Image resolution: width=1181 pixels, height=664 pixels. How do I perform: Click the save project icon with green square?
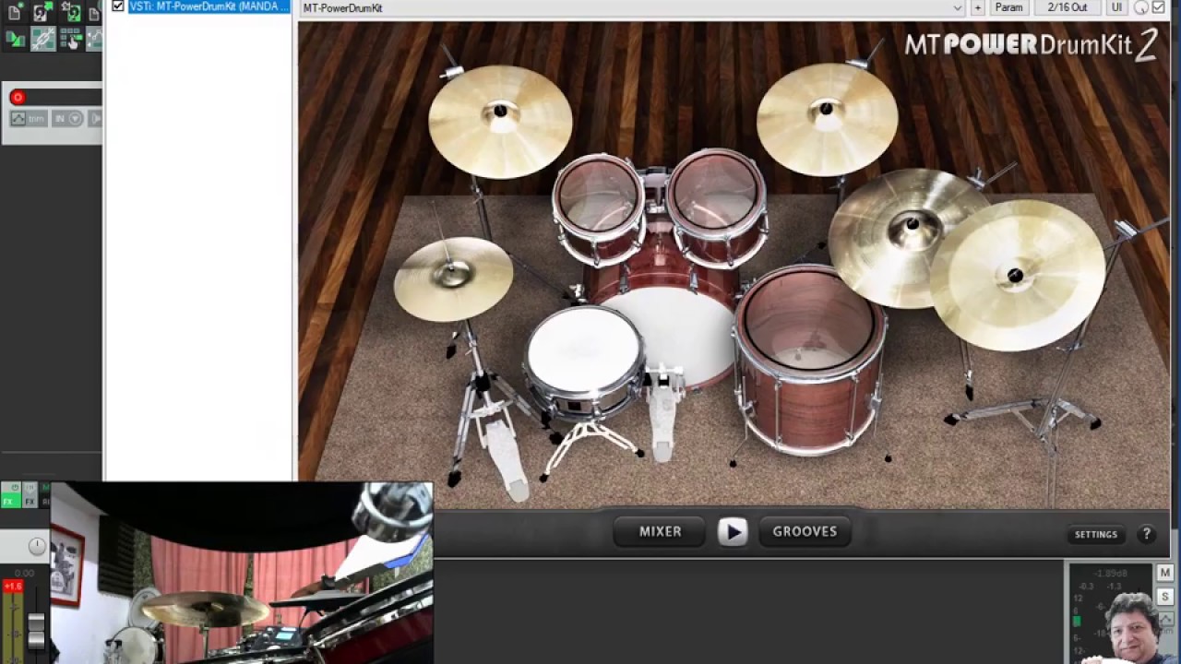click(x=70, y=13)
